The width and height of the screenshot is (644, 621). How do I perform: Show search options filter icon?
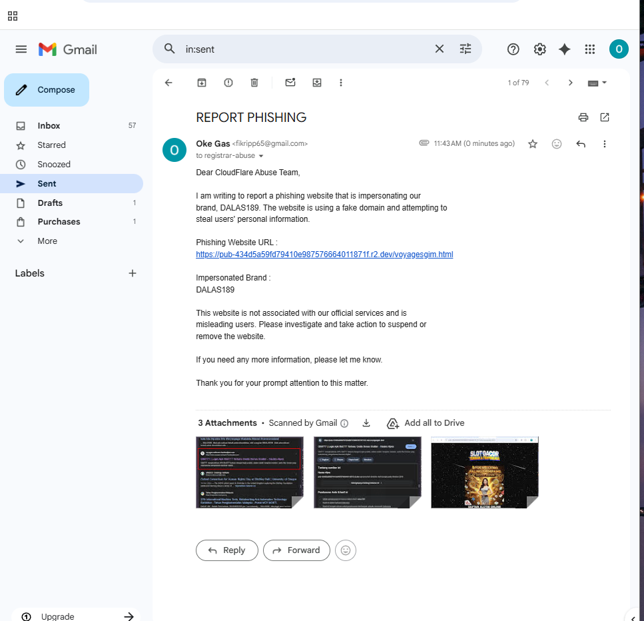click(x=465, y=49)
